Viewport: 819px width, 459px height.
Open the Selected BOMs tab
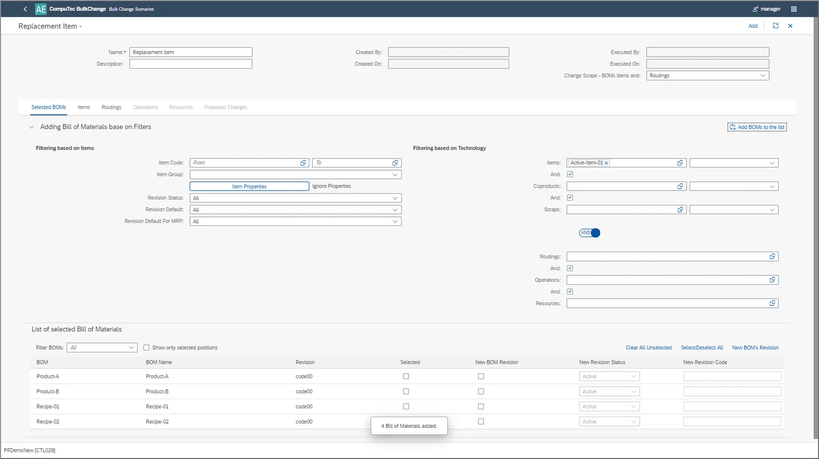click(x=49, y=108)
